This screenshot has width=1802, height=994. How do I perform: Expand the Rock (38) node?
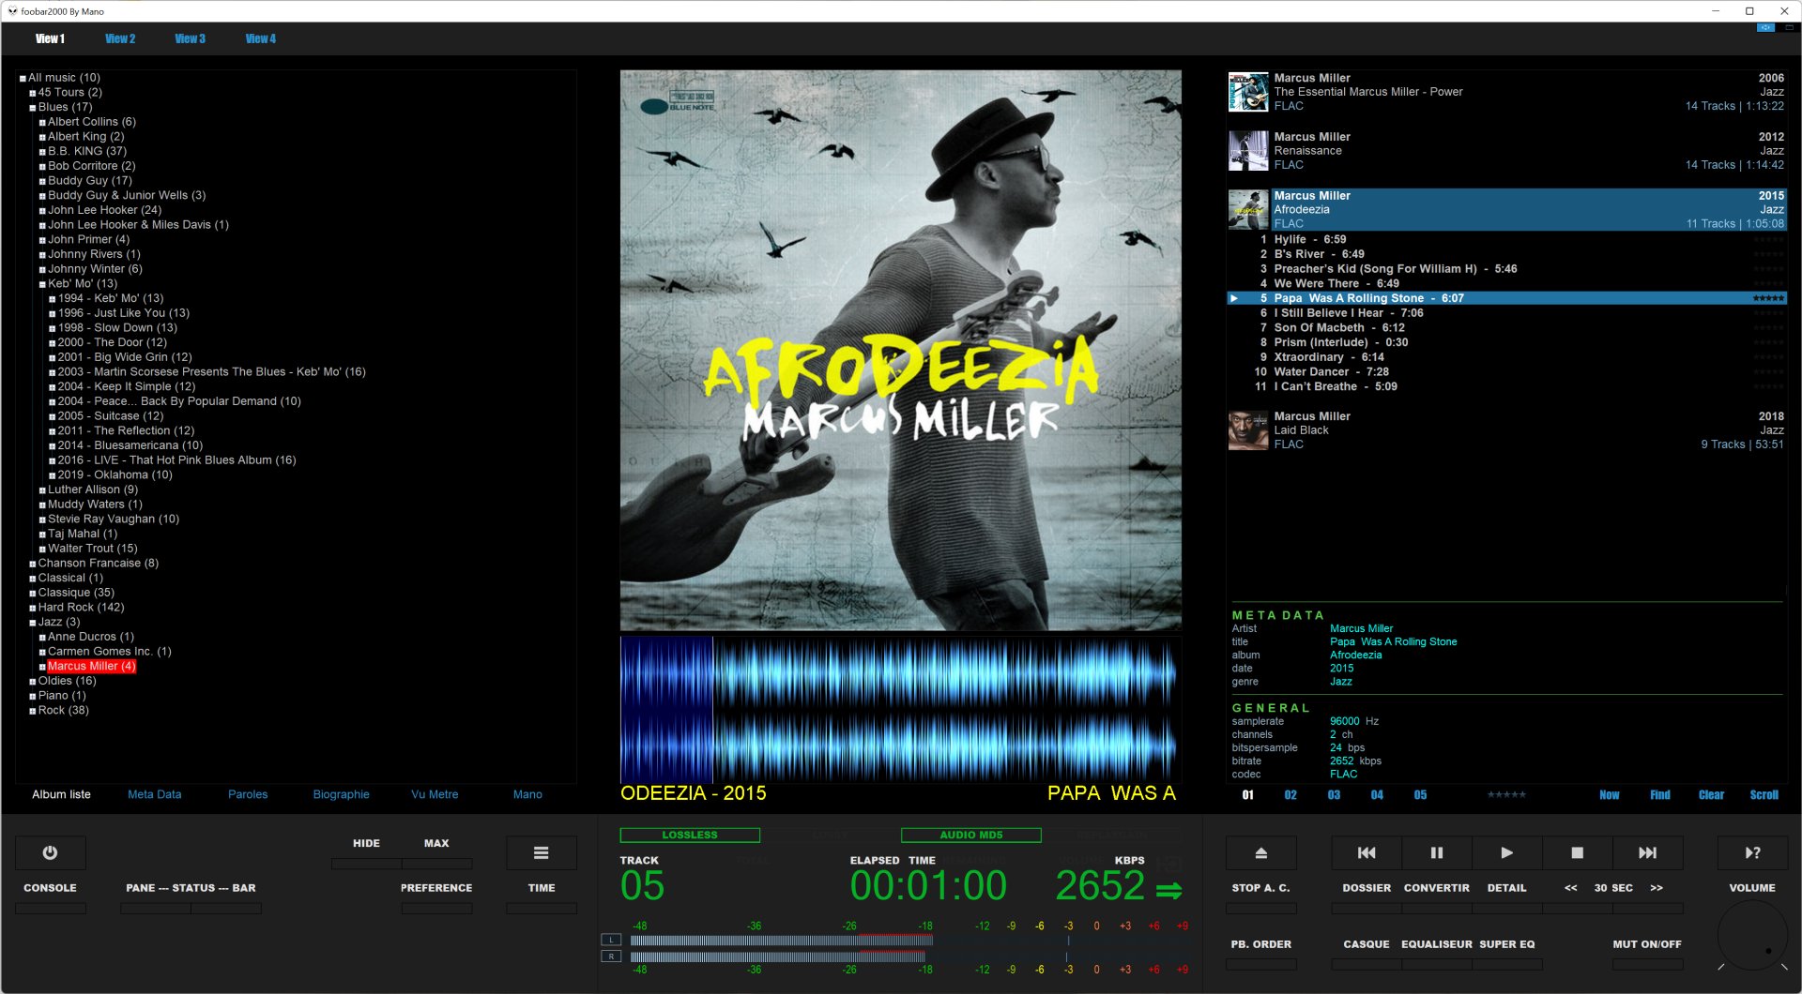pyautogui.click(x=33, y=711)
